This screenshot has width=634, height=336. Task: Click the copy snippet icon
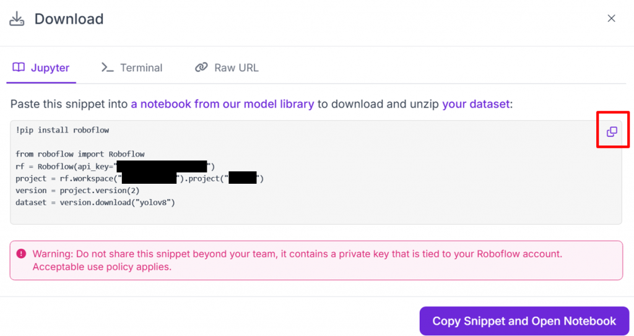612,131
